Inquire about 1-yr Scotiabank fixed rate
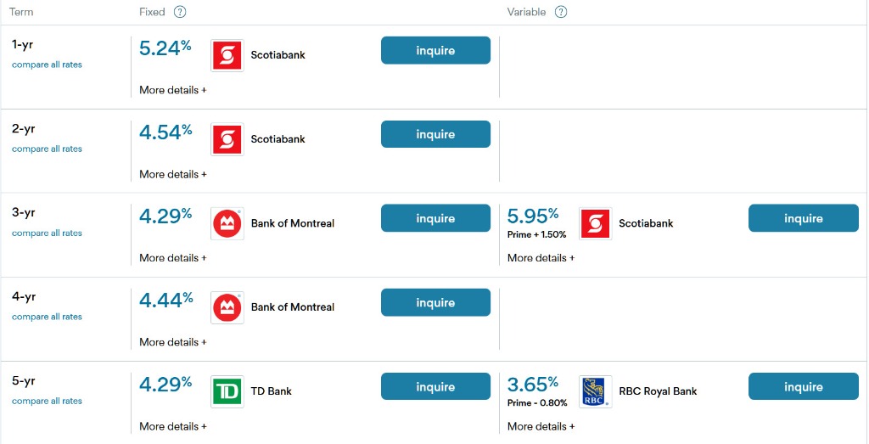The image size is (869, 444). [x=435, y=51]
